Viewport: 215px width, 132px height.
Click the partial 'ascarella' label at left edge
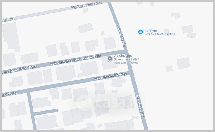(x=8, y=20)
